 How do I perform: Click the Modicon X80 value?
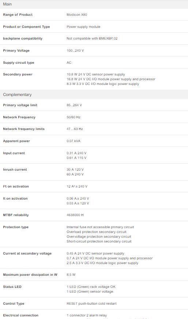[77, 15]
